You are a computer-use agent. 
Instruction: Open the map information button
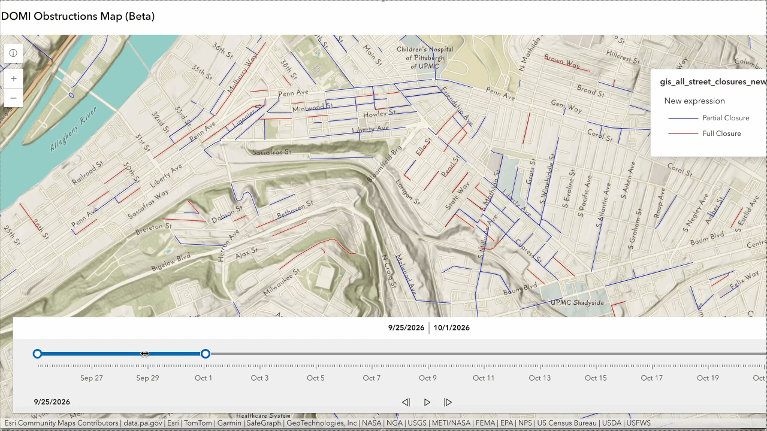coord(13,53)
